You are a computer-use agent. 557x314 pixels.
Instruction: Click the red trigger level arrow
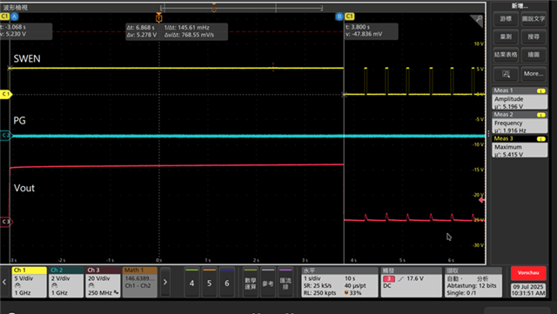coord(481,200)
